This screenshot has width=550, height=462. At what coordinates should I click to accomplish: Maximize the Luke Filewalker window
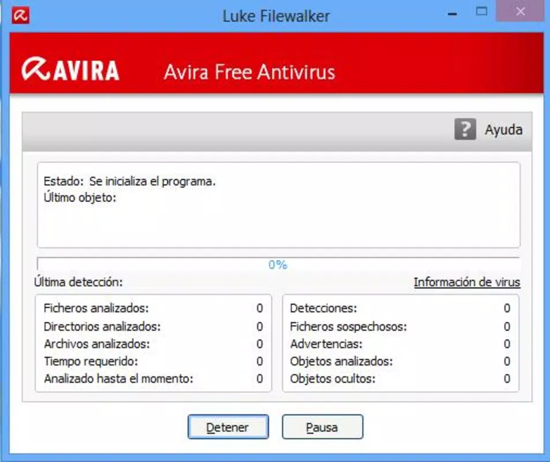[482, 11]
